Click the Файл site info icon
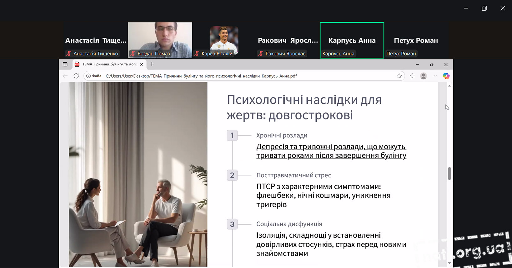Image resolution: width=512 pixels, height=268 pixels. 88,76
